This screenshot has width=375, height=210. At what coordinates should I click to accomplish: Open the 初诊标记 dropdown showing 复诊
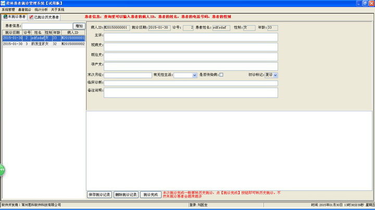pos(276,75)
